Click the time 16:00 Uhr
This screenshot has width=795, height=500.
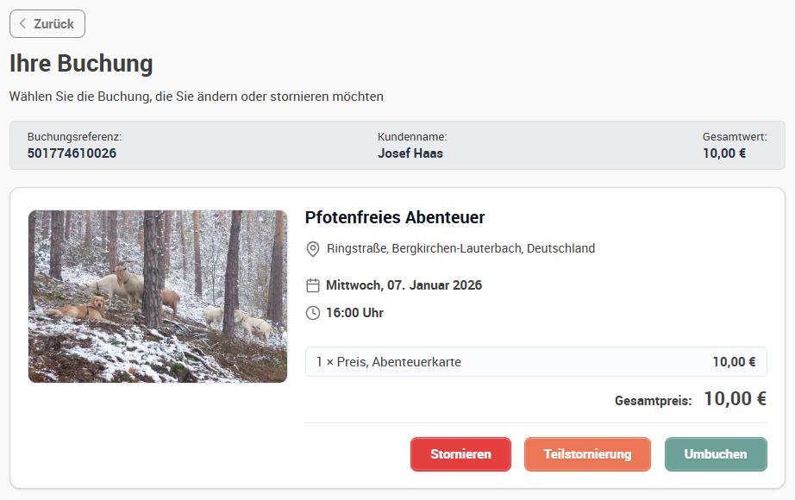(354, 313)
